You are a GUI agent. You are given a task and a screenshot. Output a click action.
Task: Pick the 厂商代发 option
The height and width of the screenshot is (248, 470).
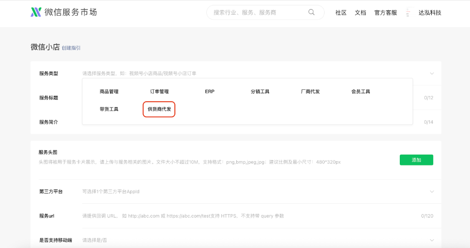point(310,92)
